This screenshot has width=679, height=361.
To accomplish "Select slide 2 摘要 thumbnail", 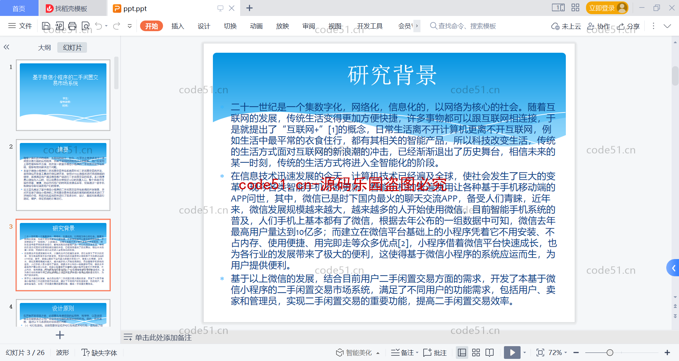I will (63, 175).
